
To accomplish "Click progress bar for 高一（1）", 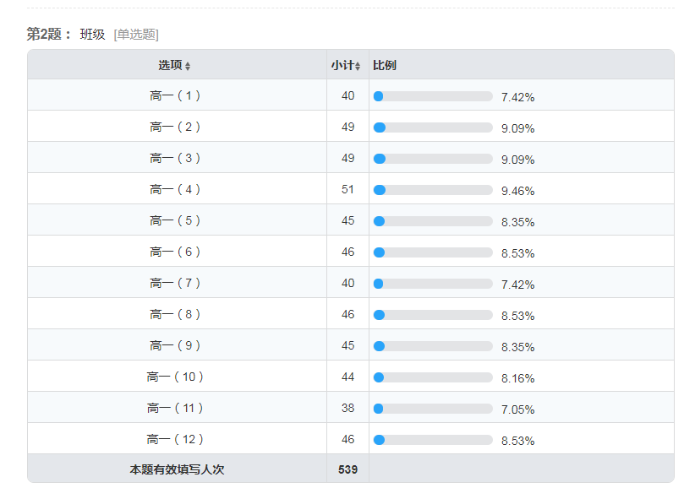I will tap(433, 96).
